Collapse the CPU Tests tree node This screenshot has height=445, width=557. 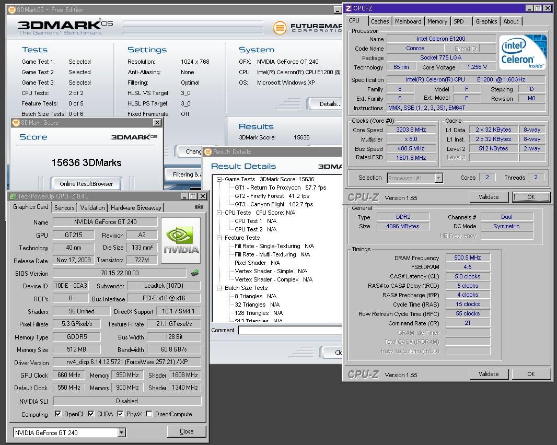[219, 213]
